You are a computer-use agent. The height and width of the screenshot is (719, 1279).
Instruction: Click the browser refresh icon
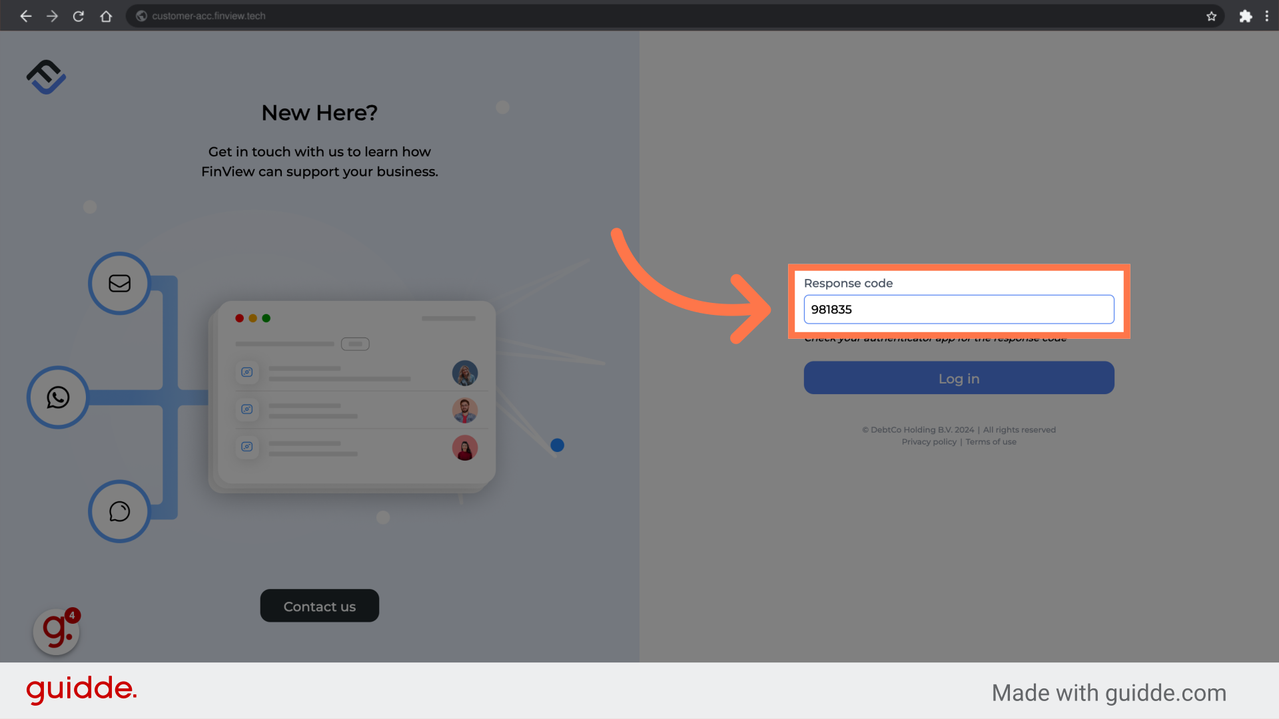pyautogui.click(x=80, y=16)
